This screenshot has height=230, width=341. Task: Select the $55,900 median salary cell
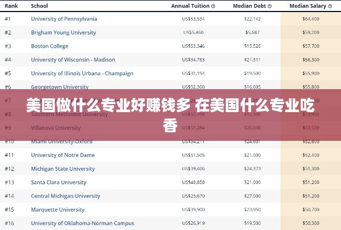tap(311, 74)
